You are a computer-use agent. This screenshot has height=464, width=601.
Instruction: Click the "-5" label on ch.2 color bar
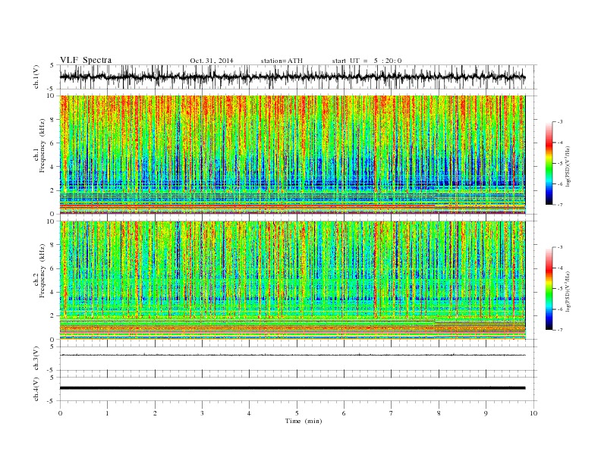tap(560, 289)
